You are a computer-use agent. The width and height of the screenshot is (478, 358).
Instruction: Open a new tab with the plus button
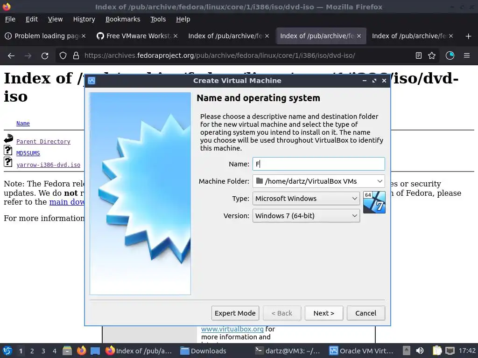tap(469, 36)
